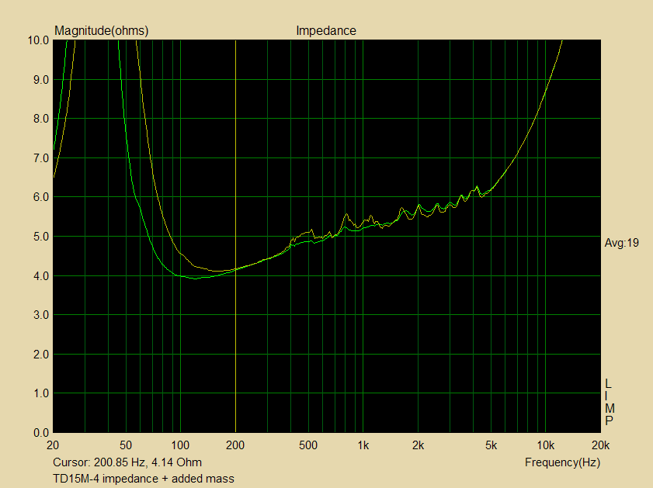
Task: Click the 5k frequency axis label
Action: [491, 445]
